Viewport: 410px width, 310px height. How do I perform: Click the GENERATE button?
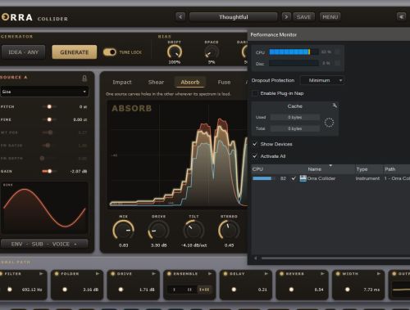[x=75, y=52]
